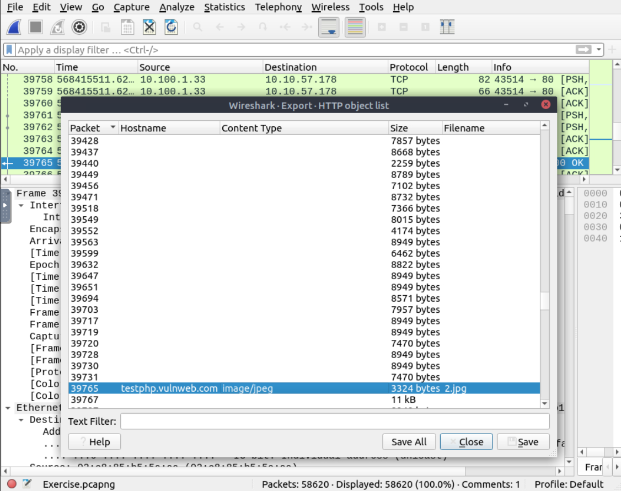Viewport: 621px width, 491px height.
Task: Open the display filter history dropdown
Action: (599, 50)
